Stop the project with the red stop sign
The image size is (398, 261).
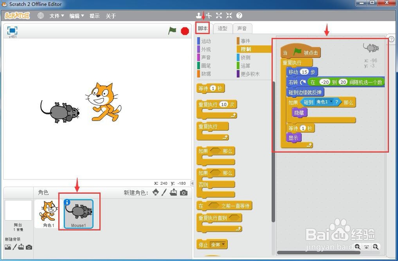(x=185, y=31)
